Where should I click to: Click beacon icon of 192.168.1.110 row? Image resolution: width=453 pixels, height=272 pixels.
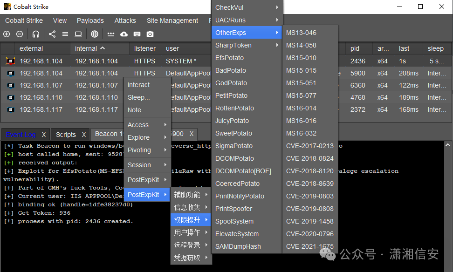(x=10, y=98)
